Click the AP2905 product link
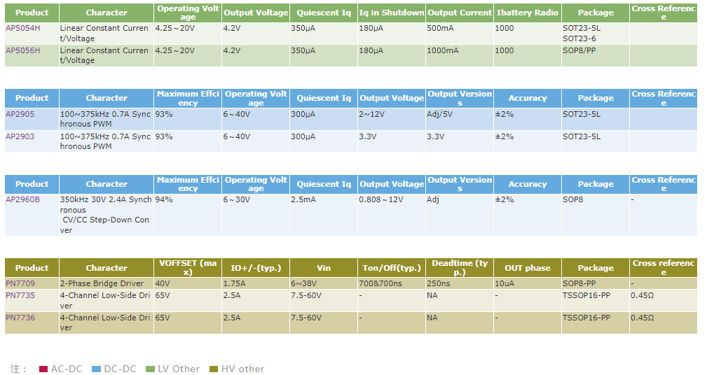 (x=20, y=114)
